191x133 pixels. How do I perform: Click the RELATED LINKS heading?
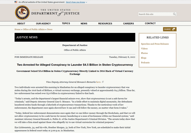[x=158, y=38]
